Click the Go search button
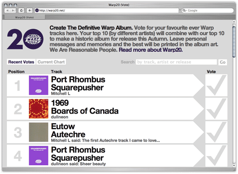Screen dimensions: 238x174 pyautogui.click(x=222, y=62)
